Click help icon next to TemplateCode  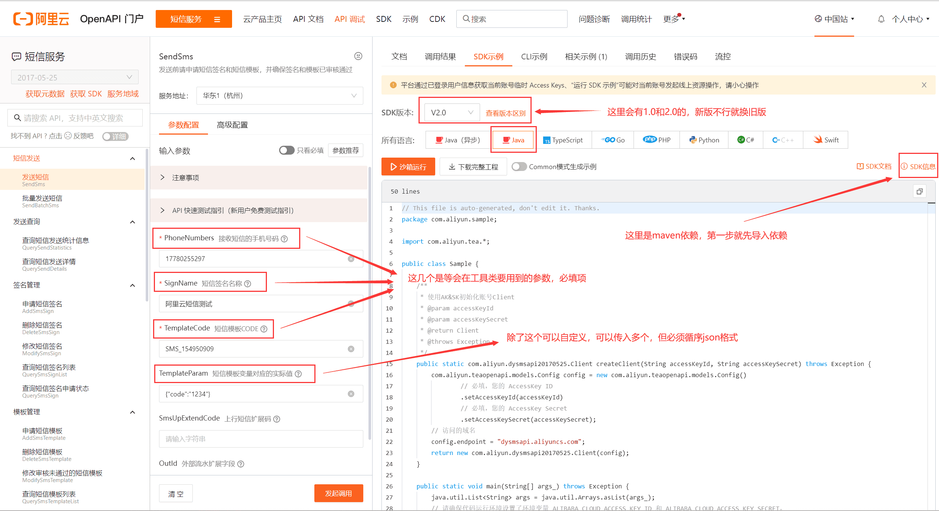[x=264, y=329]
